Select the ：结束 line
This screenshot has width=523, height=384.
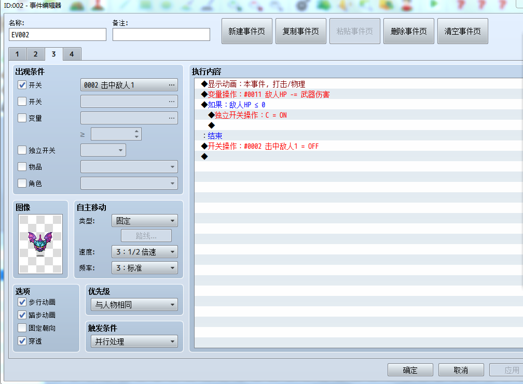tap(359, 136)
